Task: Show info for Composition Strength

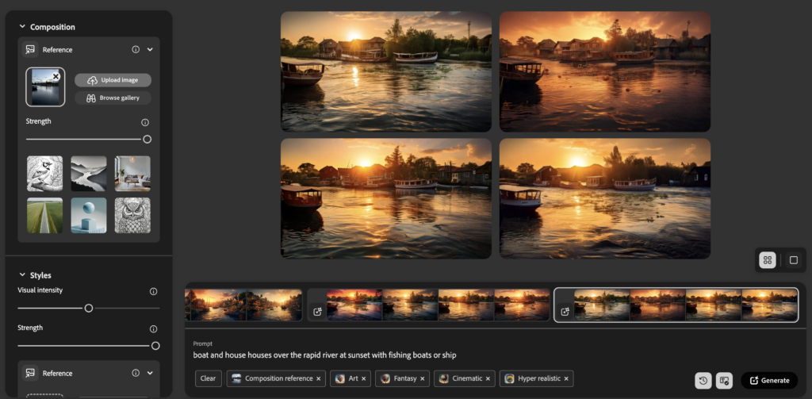Action: click(x=145, y=123)
